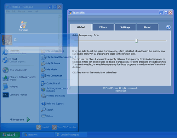Click the Log Off button
This screenshot has width=177, height=138.
[x=43, y=127]
